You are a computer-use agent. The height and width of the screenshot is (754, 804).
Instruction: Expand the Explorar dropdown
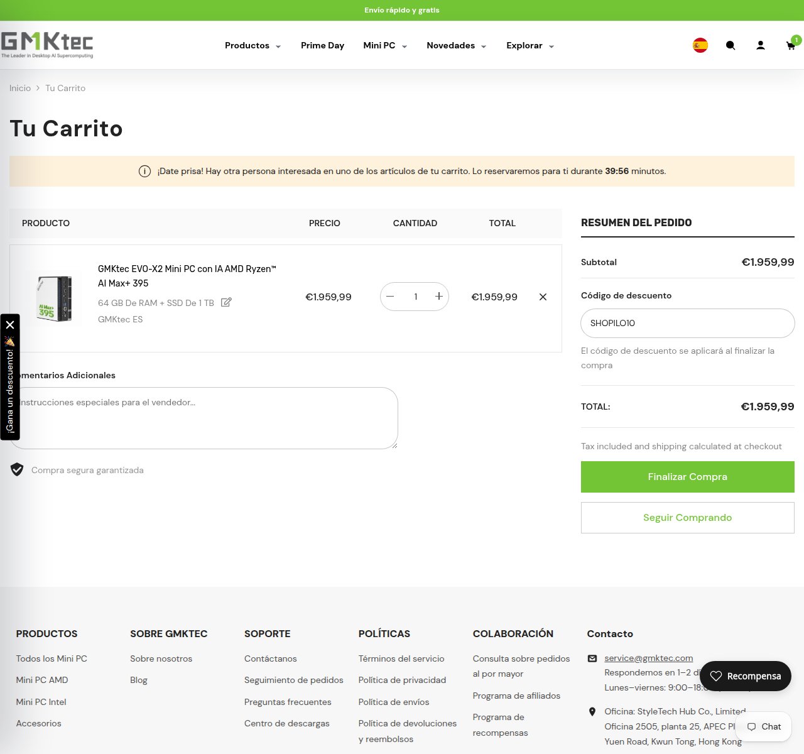(530, 45)
